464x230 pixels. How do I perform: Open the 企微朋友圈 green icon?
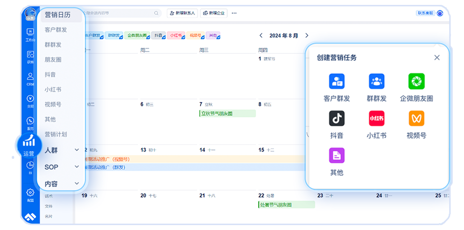416,81
